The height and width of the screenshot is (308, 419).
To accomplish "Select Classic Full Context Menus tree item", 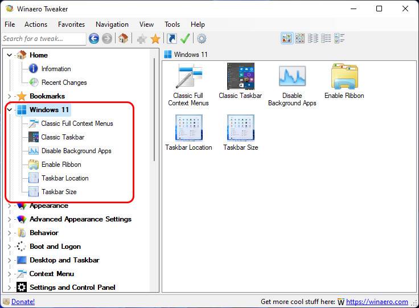I will 77,124.
